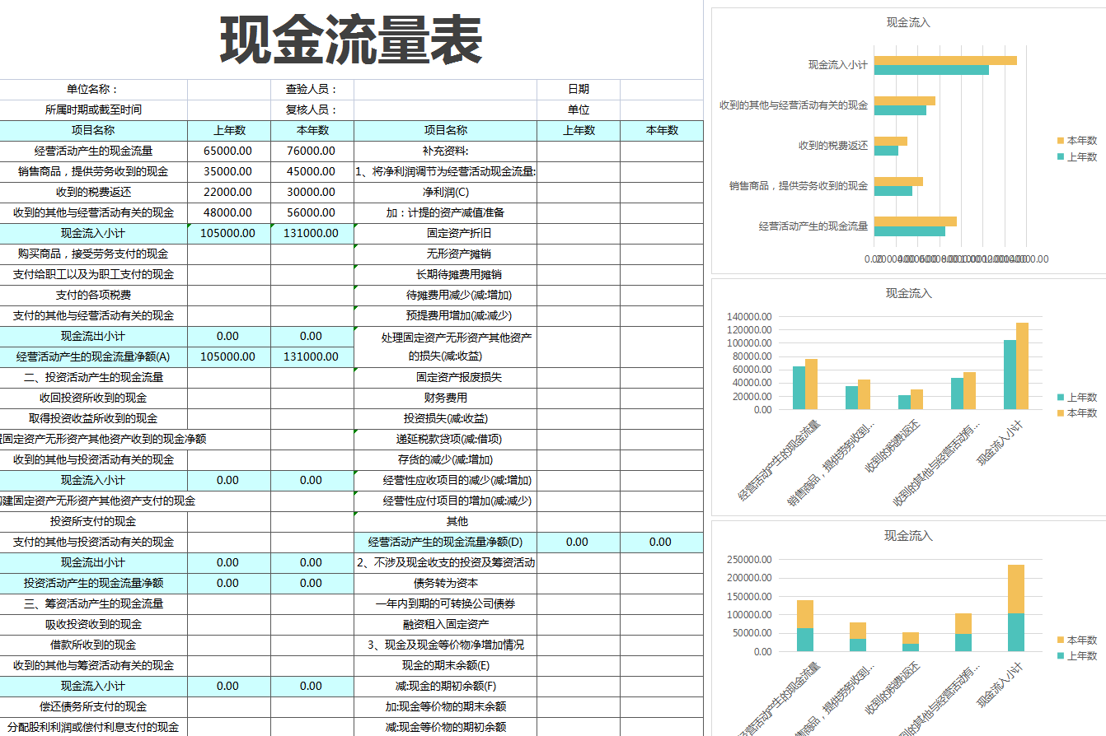Click the 吸收投资收到的现金 cell
1106x736 pixels.
click(x=93, y=624)
